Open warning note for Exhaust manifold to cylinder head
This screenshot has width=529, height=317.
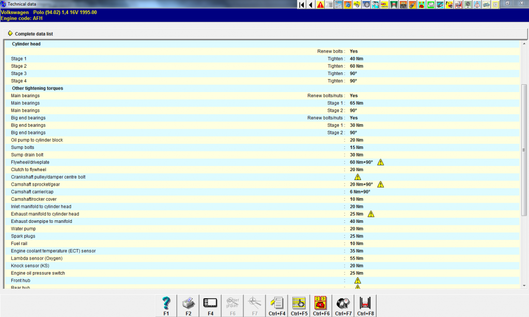coord(370,214)
